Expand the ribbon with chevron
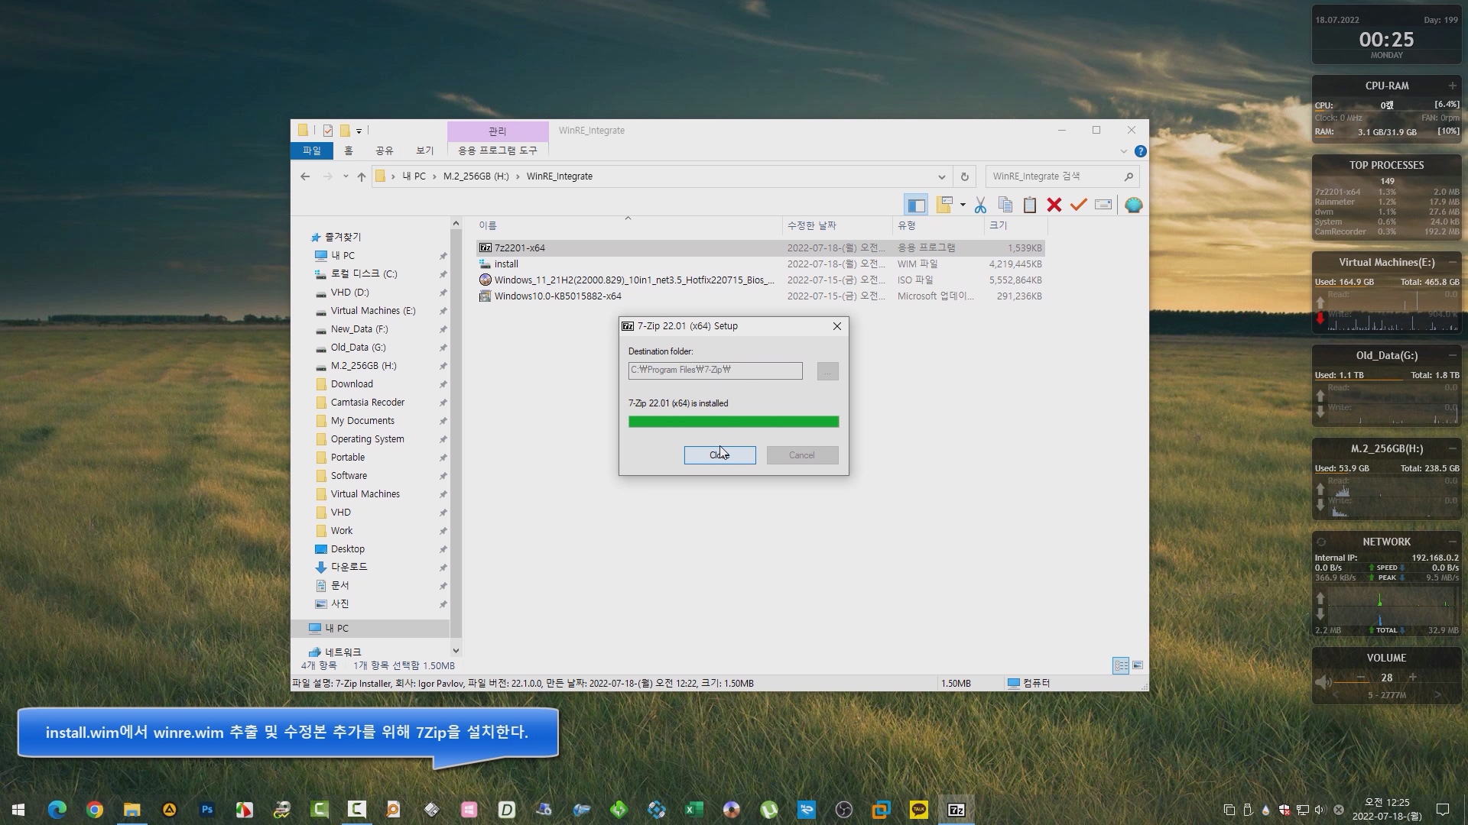Image resolution: width=1468 pixels, height=825 pixels. 1123,151
